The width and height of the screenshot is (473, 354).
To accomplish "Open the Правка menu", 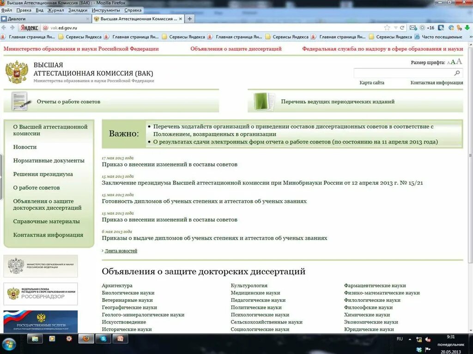I will click(x=24, y=10).
